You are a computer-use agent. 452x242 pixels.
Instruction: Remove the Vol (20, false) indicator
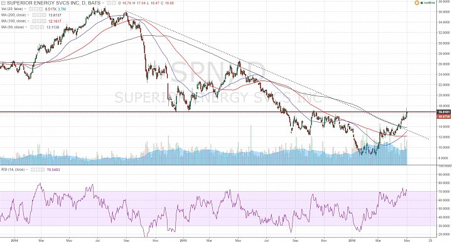pos(41,9)
